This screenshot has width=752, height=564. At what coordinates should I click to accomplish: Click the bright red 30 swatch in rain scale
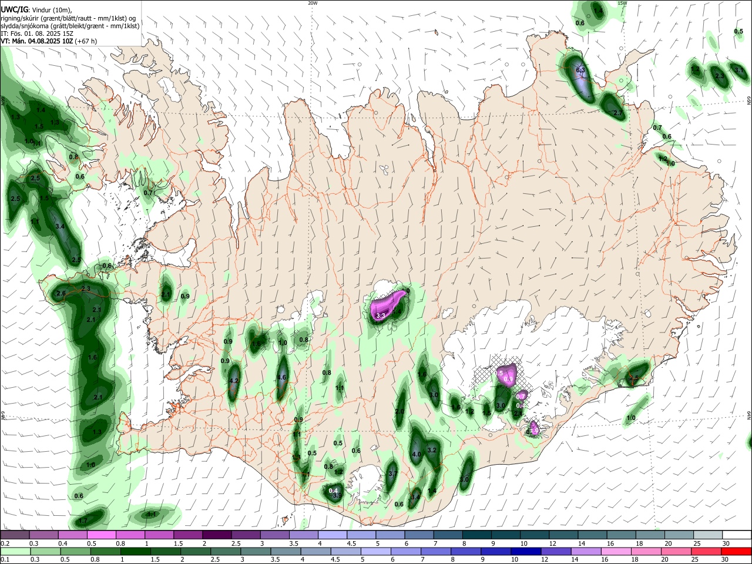(736, 551)
